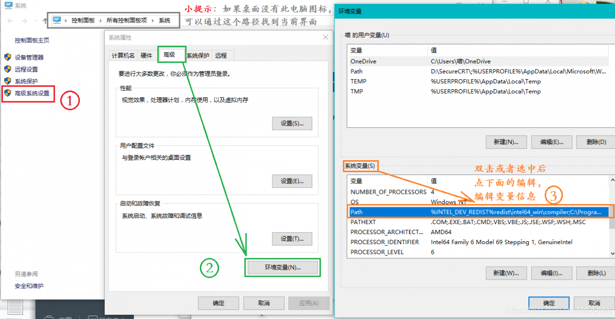Screen dimensions: 615x319
Task: Open Security and Maintenance link
Action: click(29, 286)
